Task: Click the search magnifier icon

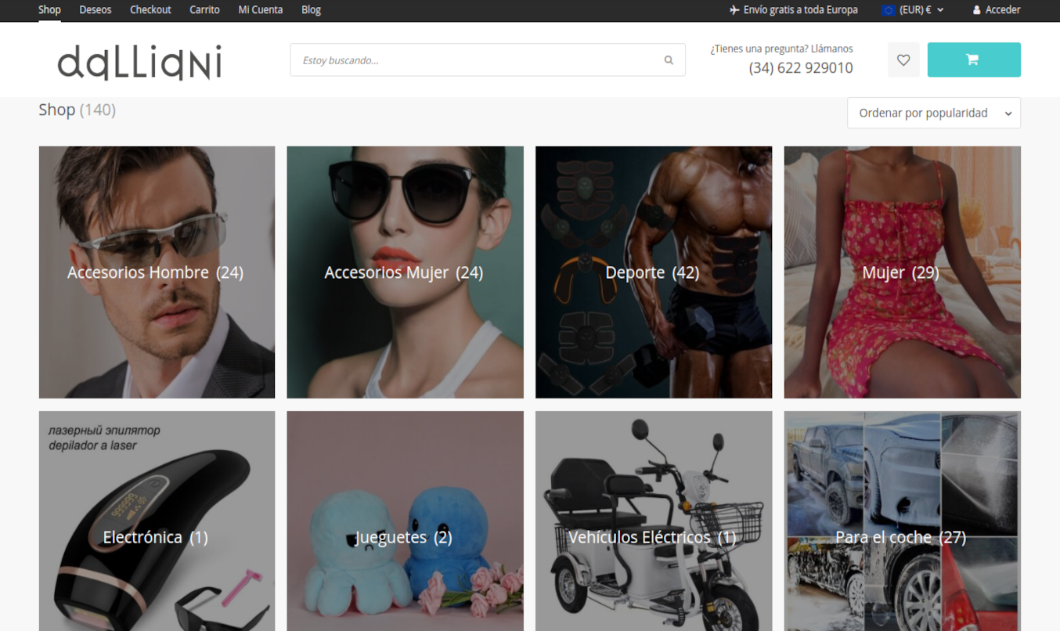Action: (x=669, y=60)
